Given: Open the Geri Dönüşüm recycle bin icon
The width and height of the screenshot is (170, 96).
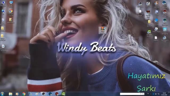Looking at the screenshot, I should pos(3,22).
